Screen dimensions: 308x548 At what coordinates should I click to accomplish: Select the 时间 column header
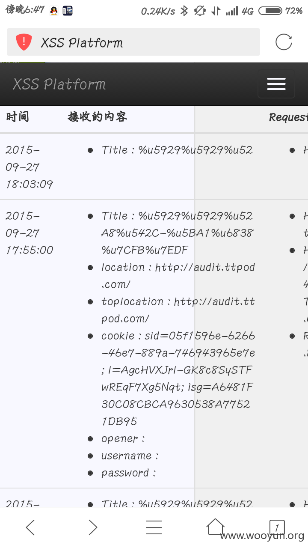18,116
